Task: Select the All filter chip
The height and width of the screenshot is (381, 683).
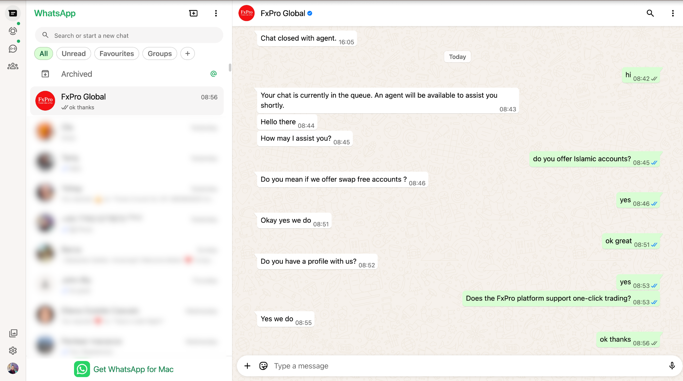Action: click(44, 54)
